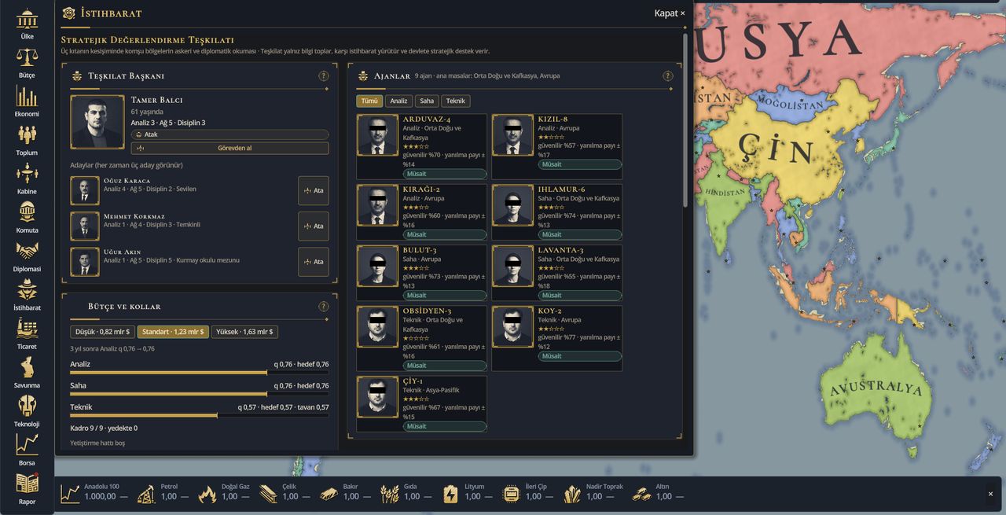The image size is (1006, 515).
Task: Open the Bütçe scales icon in sidebar
Action: (x=27, y=62)
